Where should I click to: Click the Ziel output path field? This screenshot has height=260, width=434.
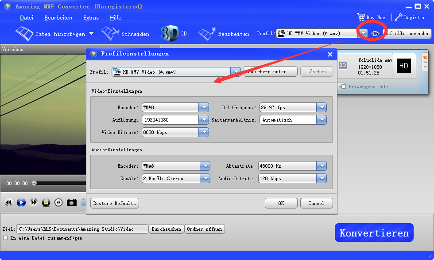point(82,229)
